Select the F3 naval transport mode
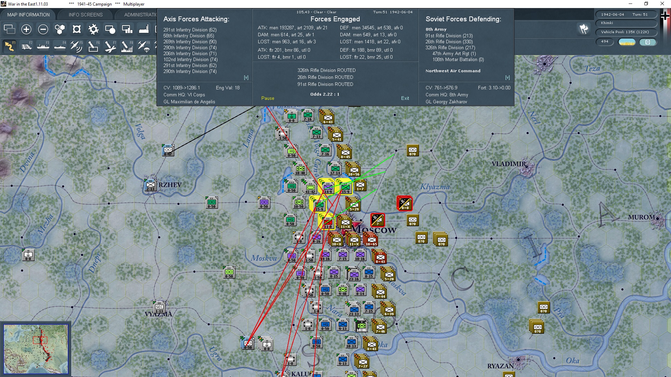The height and width of the screenshot is (377, 671). click(43, 46)
